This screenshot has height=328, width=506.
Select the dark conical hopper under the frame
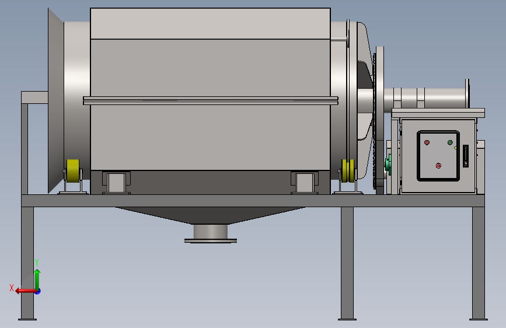tap(211, 215)
